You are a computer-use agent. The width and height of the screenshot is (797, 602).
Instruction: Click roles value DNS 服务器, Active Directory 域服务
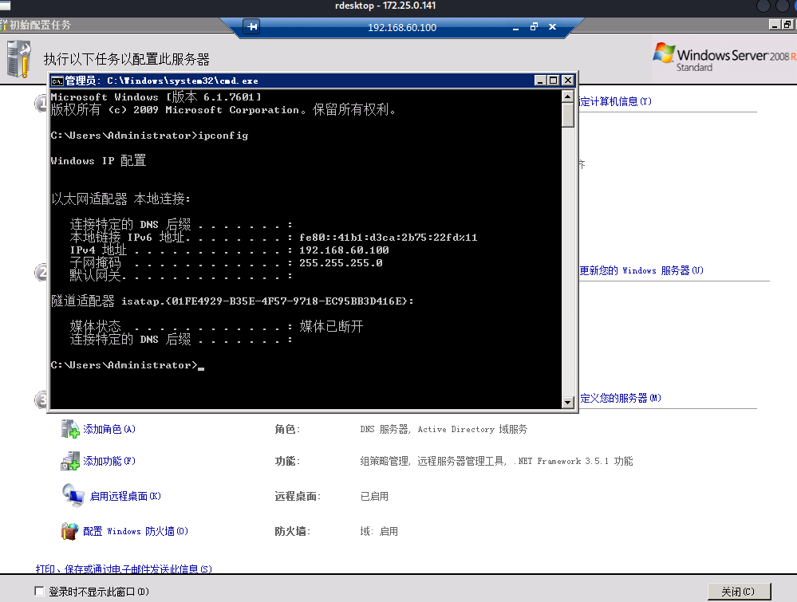coord(444,429)
